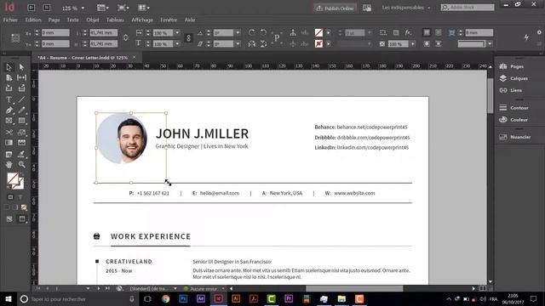Open opacity 100 % slider arrow
The width and height of the screenshot is (545, 306).
(x=413, y=44)
